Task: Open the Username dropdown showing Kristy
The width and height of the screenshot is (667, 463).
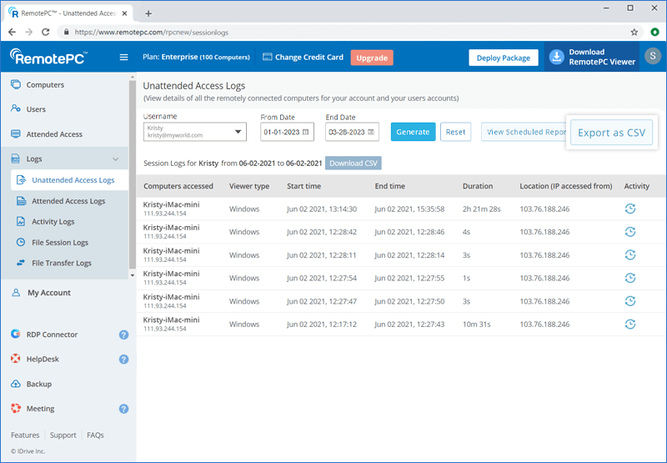Action: pyautogui.click(x=195, y=132)
